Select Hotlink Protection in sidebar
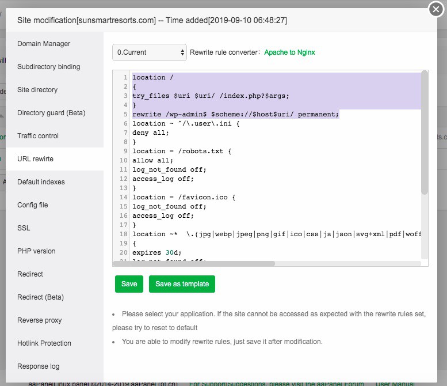 click(44, 343)
